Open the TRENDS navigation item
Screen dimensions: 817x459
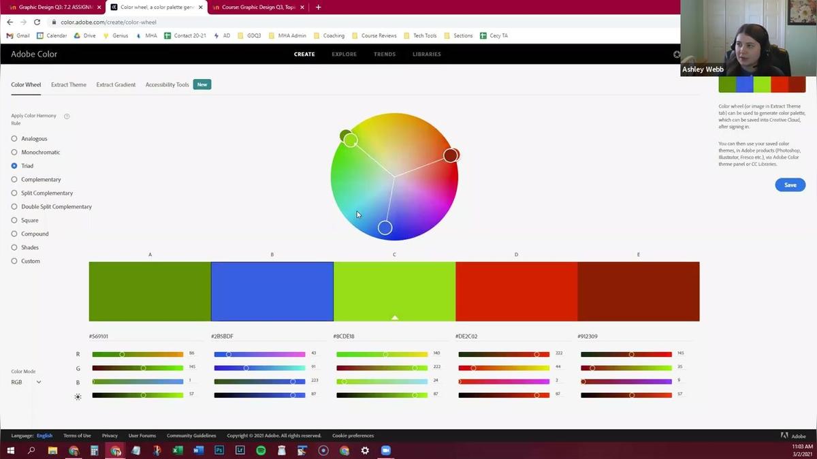pos(385,54)
